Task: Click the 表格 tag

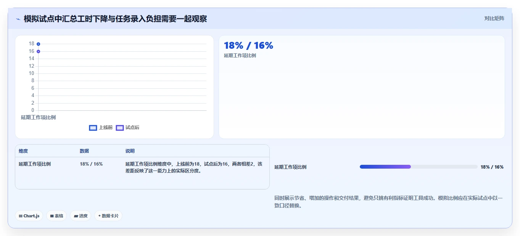Action: coord(56,216)
